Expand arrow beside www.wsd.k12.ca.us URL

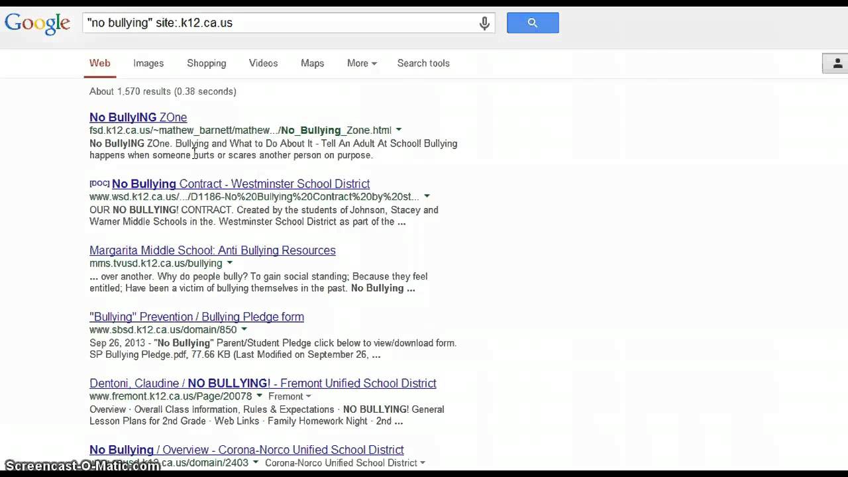click(x=427, y=196)
